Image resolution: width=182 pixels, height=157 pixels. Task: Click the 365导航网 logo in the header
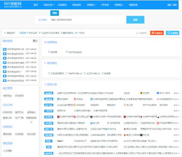(x=12, y=5)
